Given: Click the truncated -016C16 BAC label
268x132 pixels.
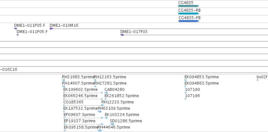Looking at the screenshot, I should [x=9, y=69].
